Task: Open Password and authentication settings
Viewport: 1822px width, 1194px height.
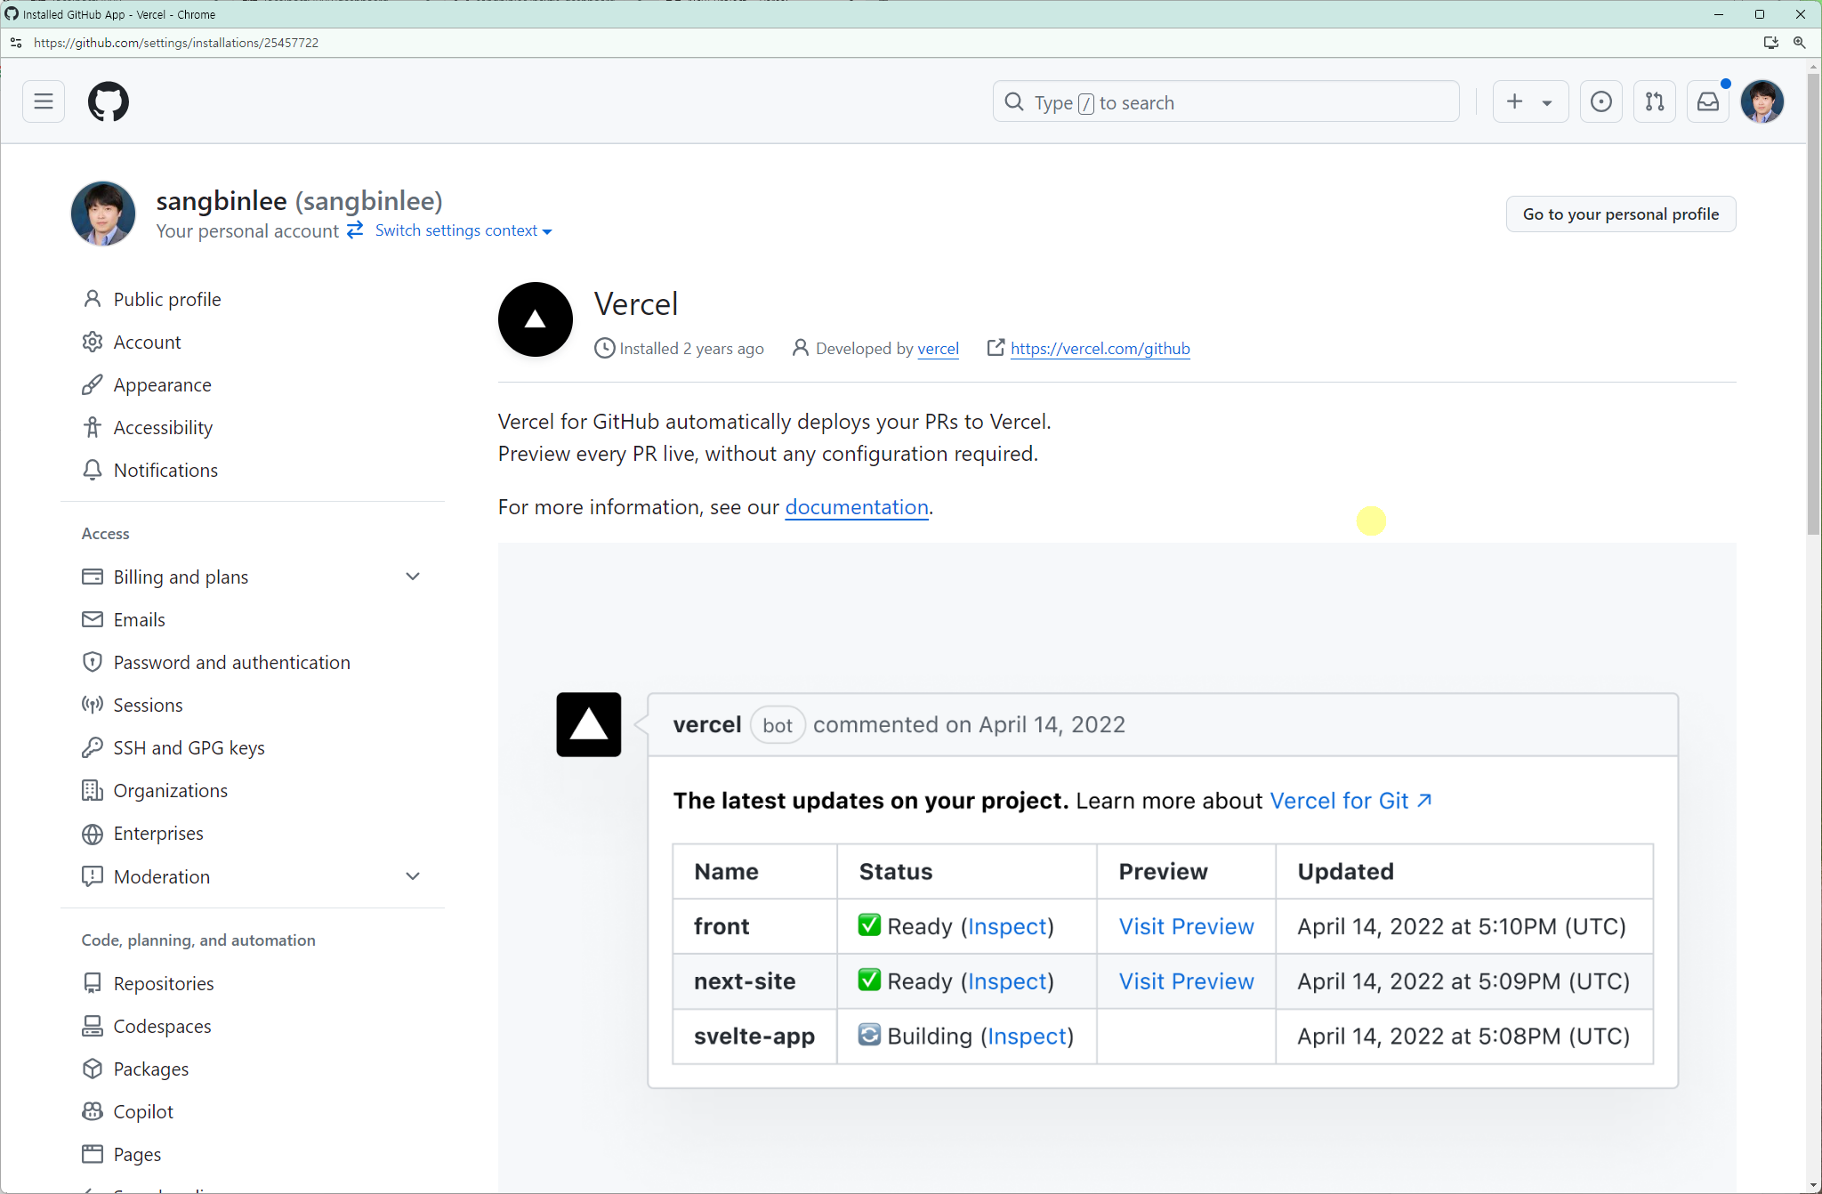Action: point(231,662)
